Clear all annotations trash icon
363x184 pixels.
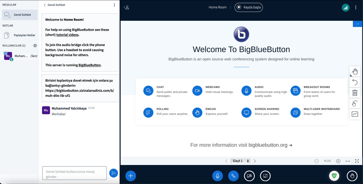point(355,93)
